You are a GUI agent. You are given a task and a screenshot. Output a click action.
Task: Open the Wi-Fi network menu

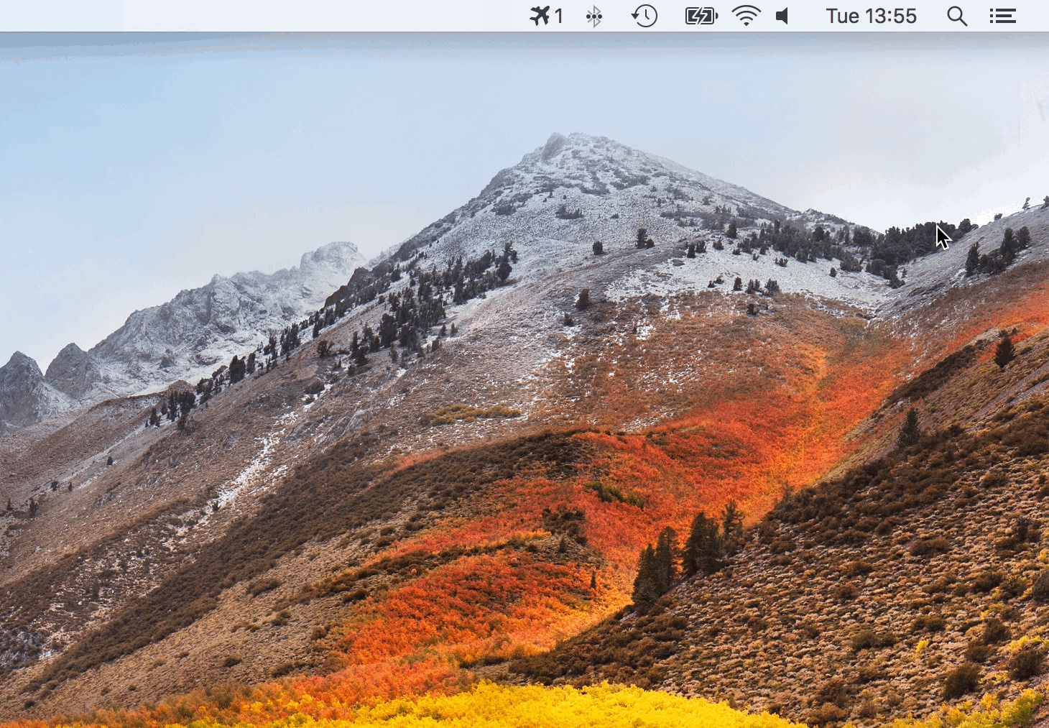coord(747,16)
